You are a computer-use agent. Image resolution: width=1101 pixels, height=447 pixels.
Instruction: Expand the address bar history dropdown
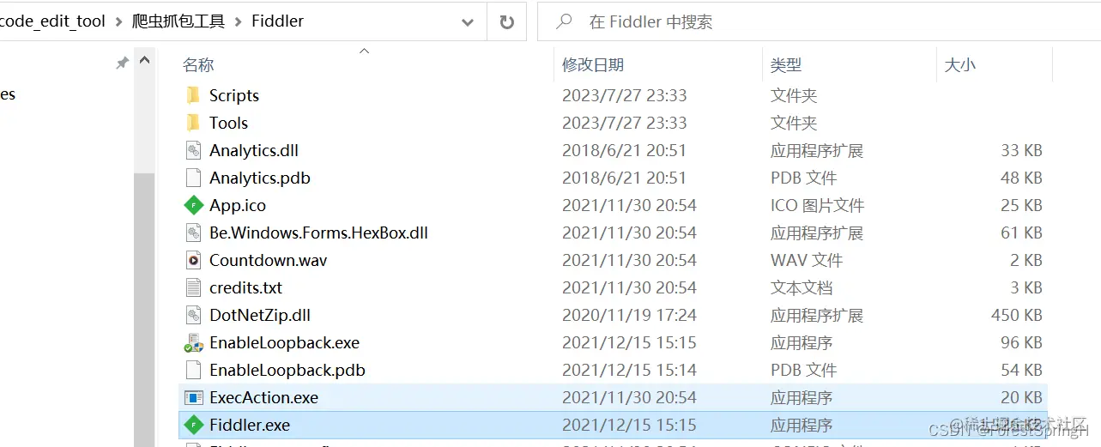click(x=468, y=21)
